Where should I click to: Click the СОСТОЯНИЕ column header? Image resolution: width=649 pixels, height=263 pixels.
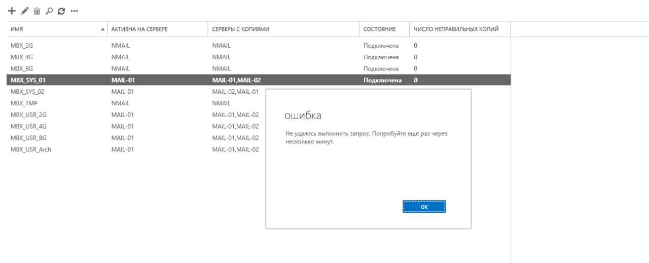pyautogui.click(x=384, y=29)
